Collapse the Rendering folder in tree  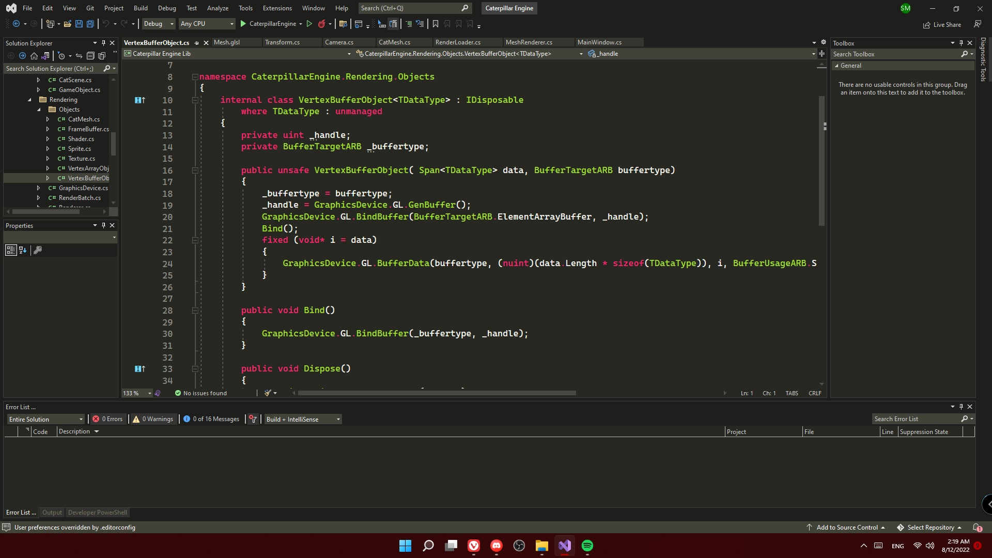29,100
